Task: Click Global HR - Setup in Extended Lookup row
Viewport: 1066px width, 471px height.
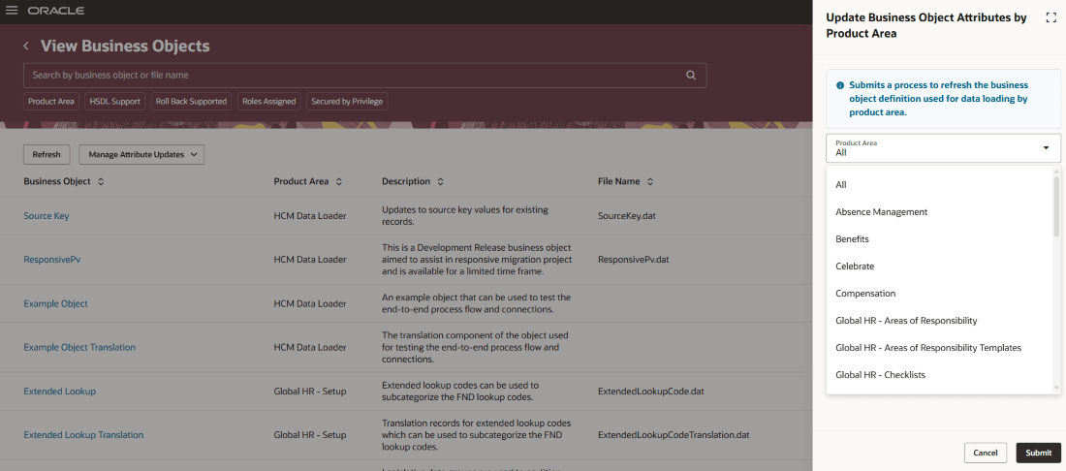Action: click(310, 392)
